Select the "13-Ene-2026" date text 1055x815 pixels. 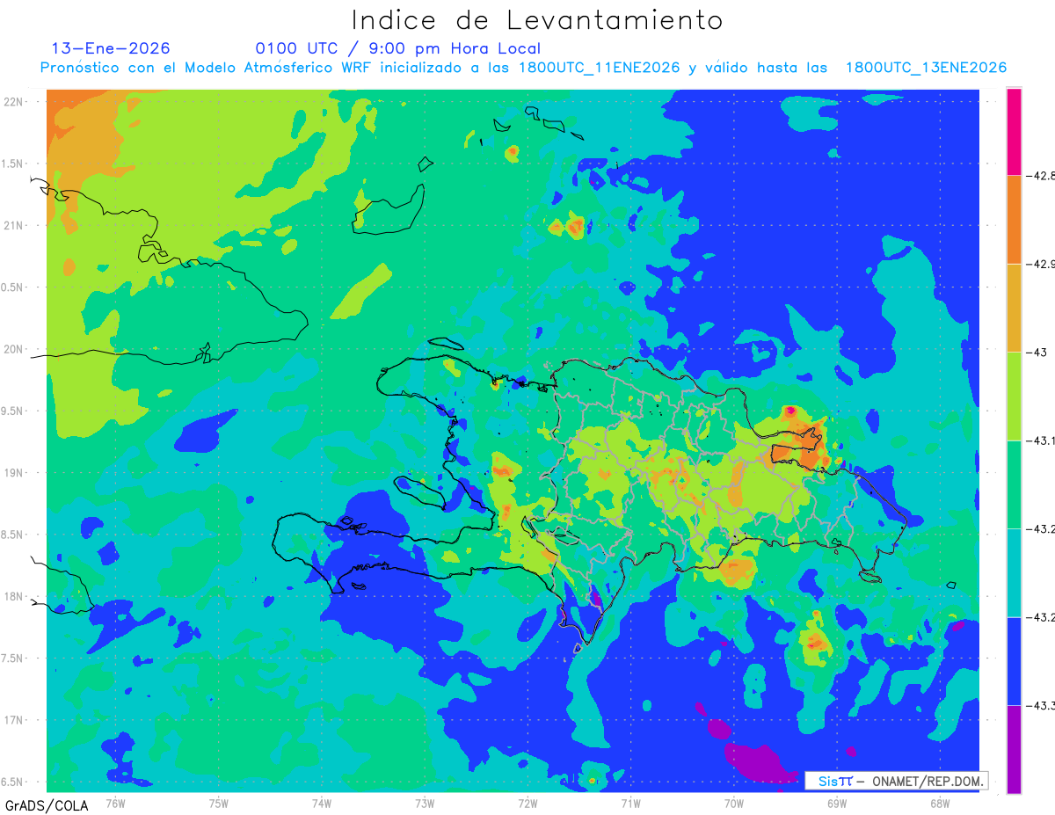[x=111, y=48]
